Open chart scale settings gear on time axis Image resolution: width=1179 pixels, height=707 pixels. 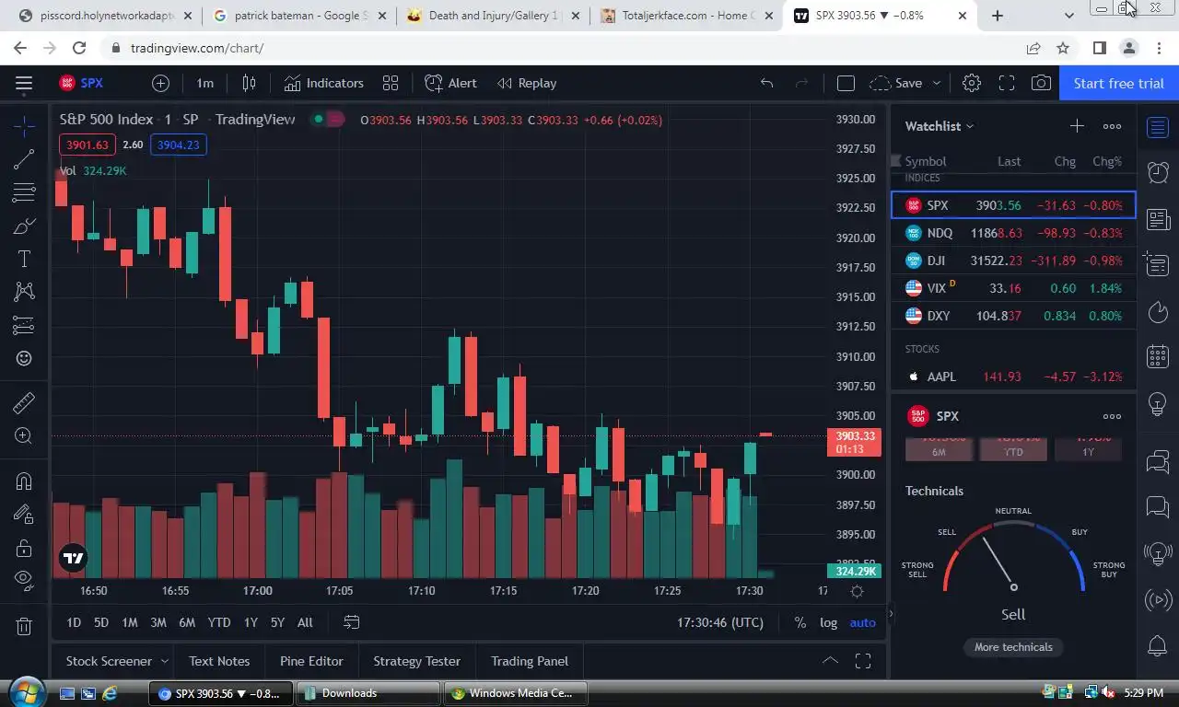857,591
